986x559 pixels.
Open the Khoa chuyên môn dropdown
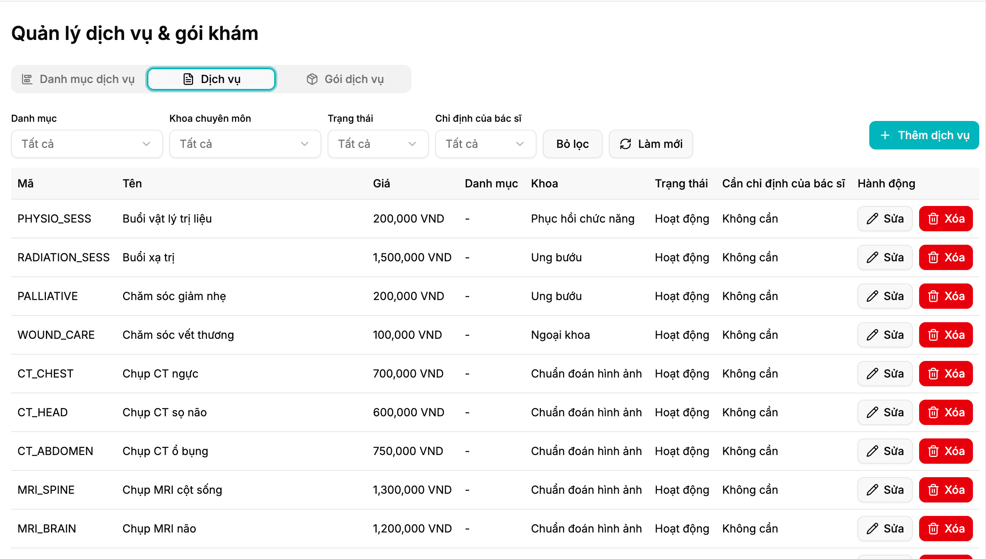tap(245, 144)
